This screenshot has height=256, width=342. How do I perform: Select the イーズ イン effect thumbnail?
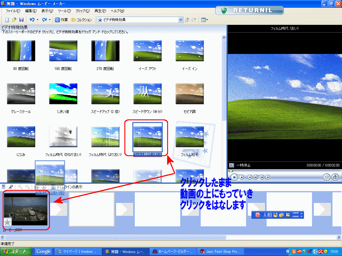189,51
